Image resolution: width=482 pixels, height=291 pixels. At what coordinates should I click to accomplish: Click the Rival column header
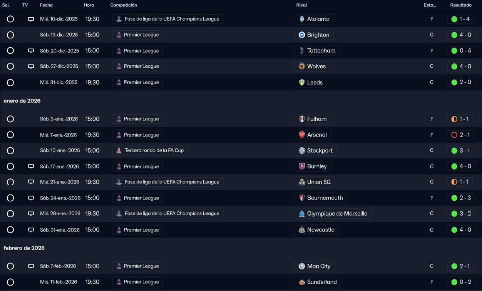click(301, 5)
